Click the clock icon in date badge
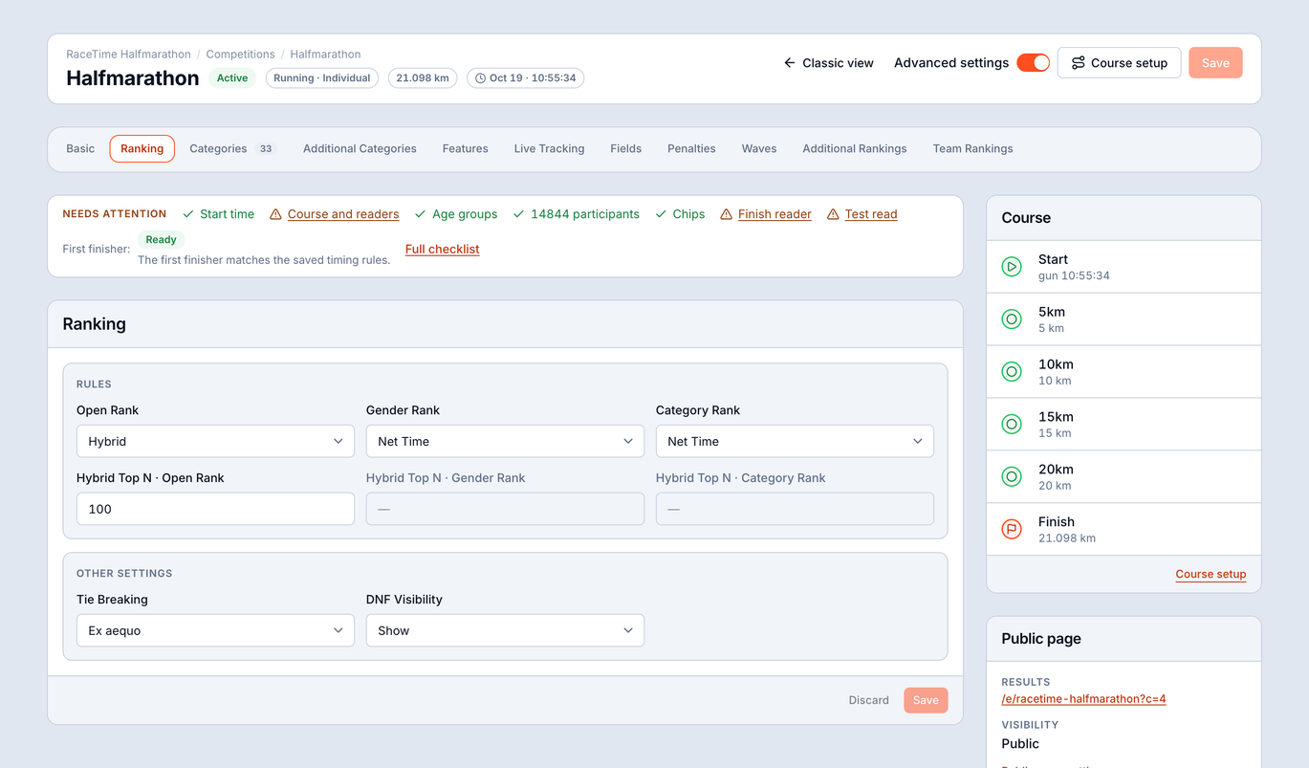This screenshot has width=1309, height=768. [x=481, y=78]
